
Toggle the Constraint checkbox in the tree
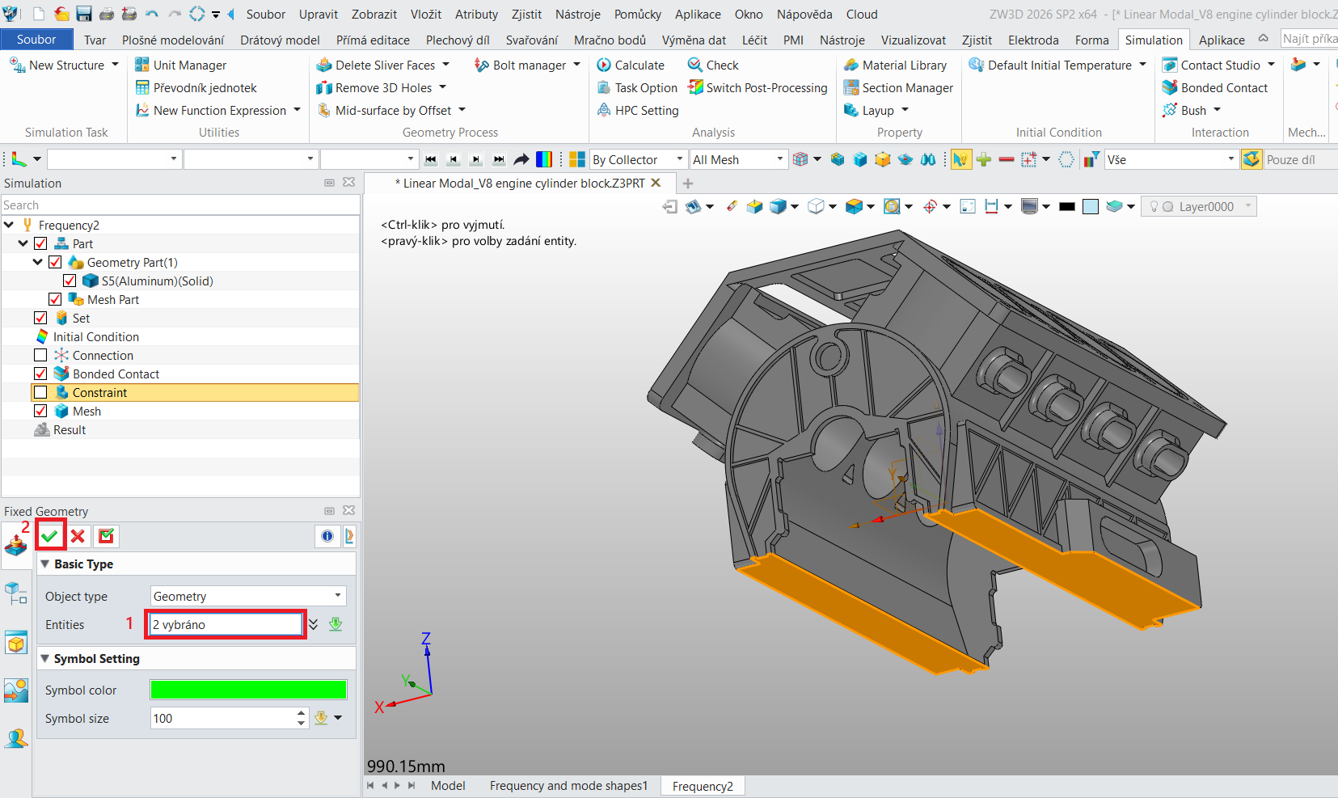tap(40, 392)
